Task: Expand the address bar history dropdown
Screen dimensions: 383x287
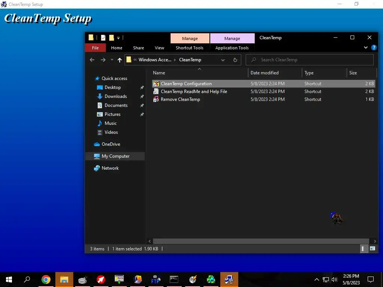Action: point(223,60)
